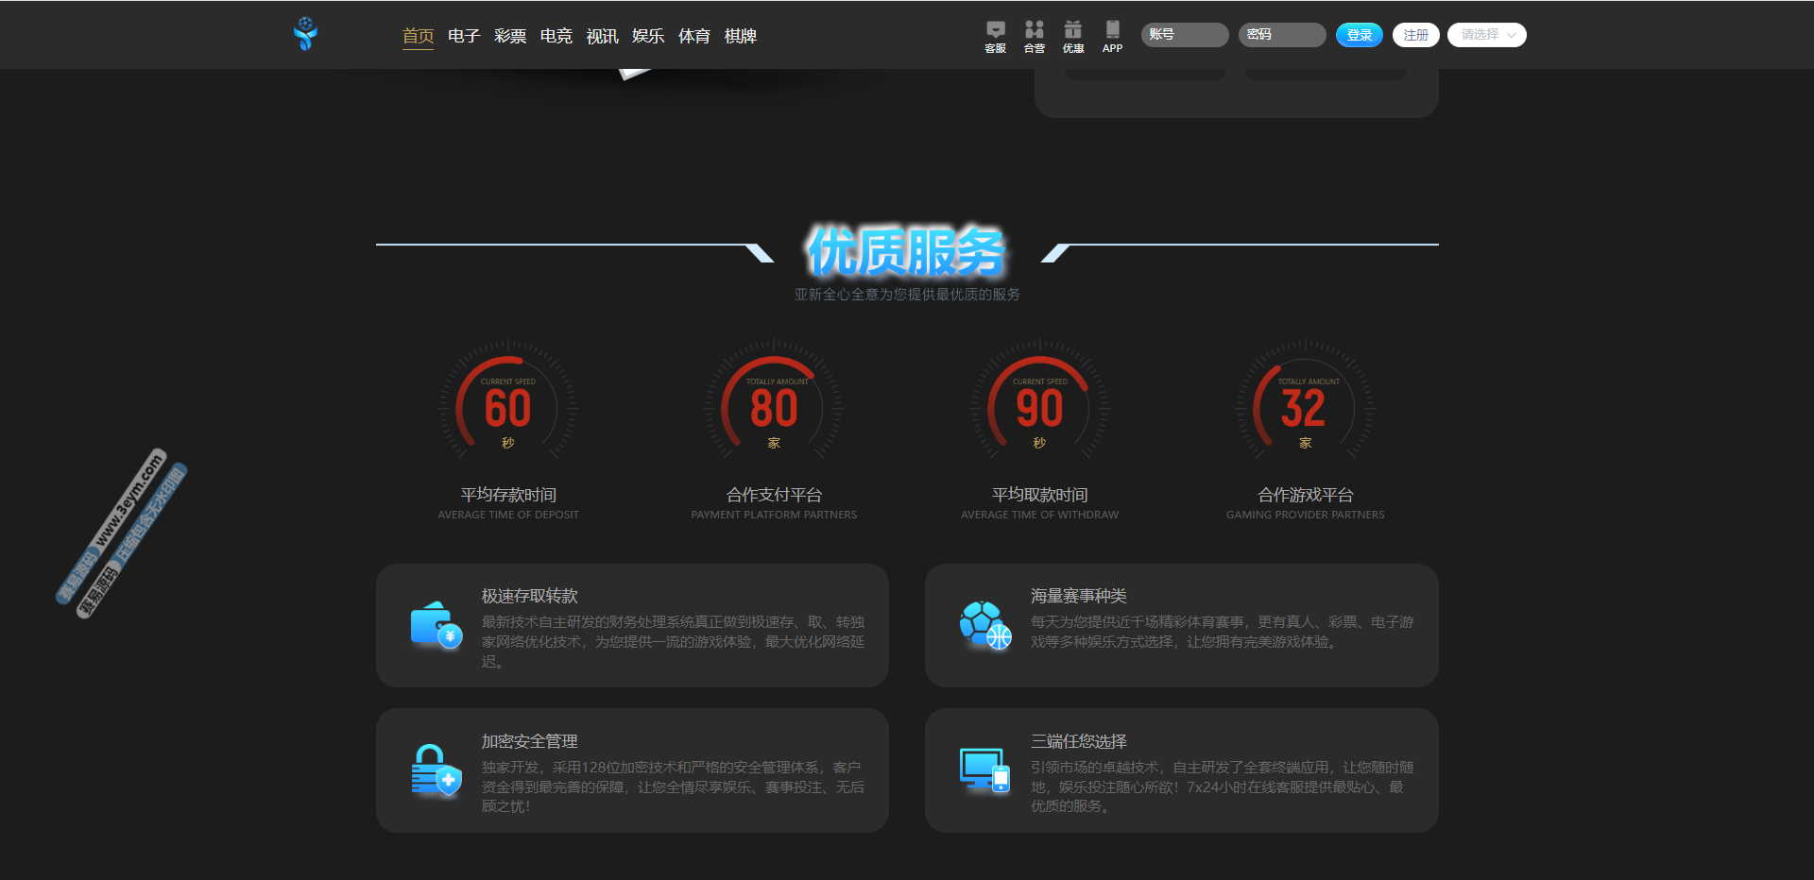Screen dimensions: 1814x880
Task: Open the 电子 menu item
Action: [464, 36]
